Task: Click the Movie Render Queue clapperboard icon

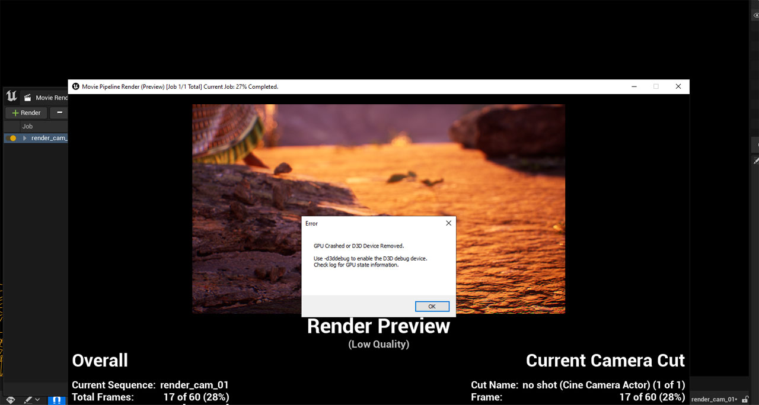Action: click(x=27, y=97)
